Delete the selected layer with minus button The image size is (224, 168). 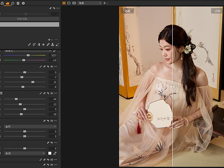[56, 40]
